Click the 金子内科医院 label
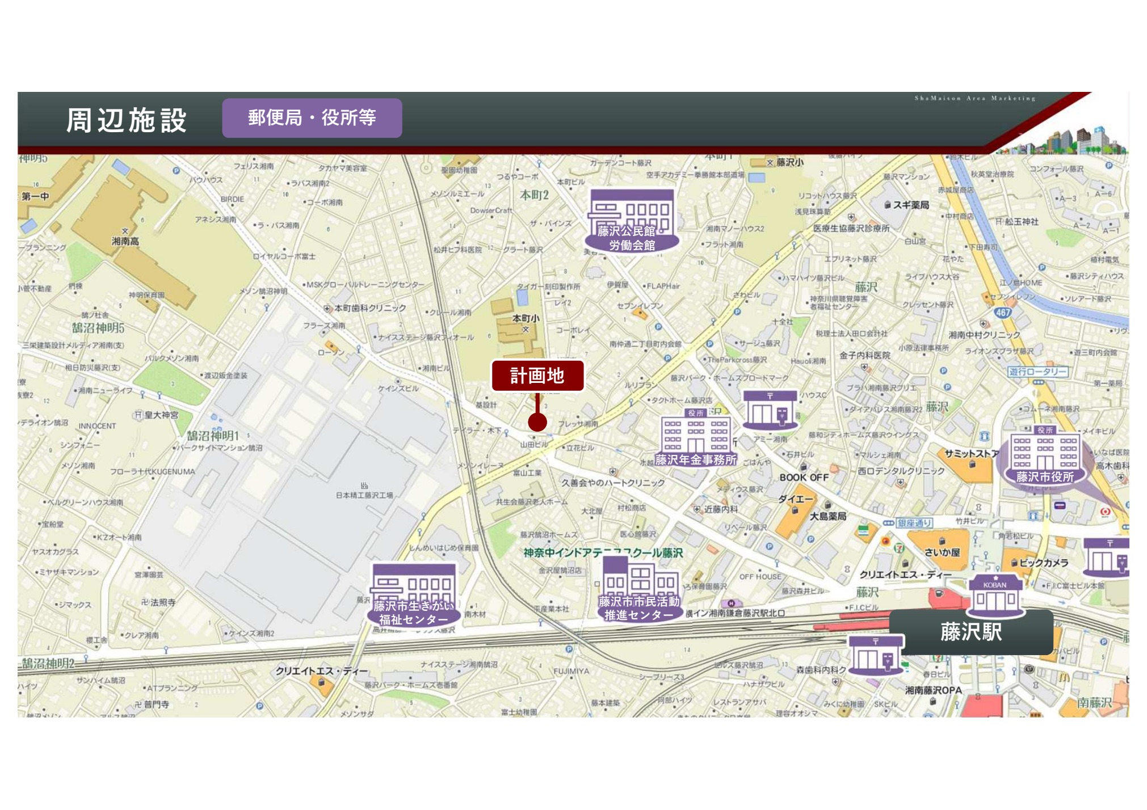The width and height of the screenshot is (1147, 810). click(864, 355)
